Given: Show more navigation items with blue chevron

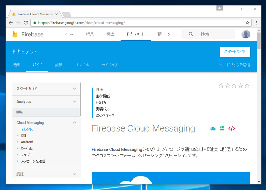Looking at the screenshot, I should pyautogui.click(x=169, y=34).
